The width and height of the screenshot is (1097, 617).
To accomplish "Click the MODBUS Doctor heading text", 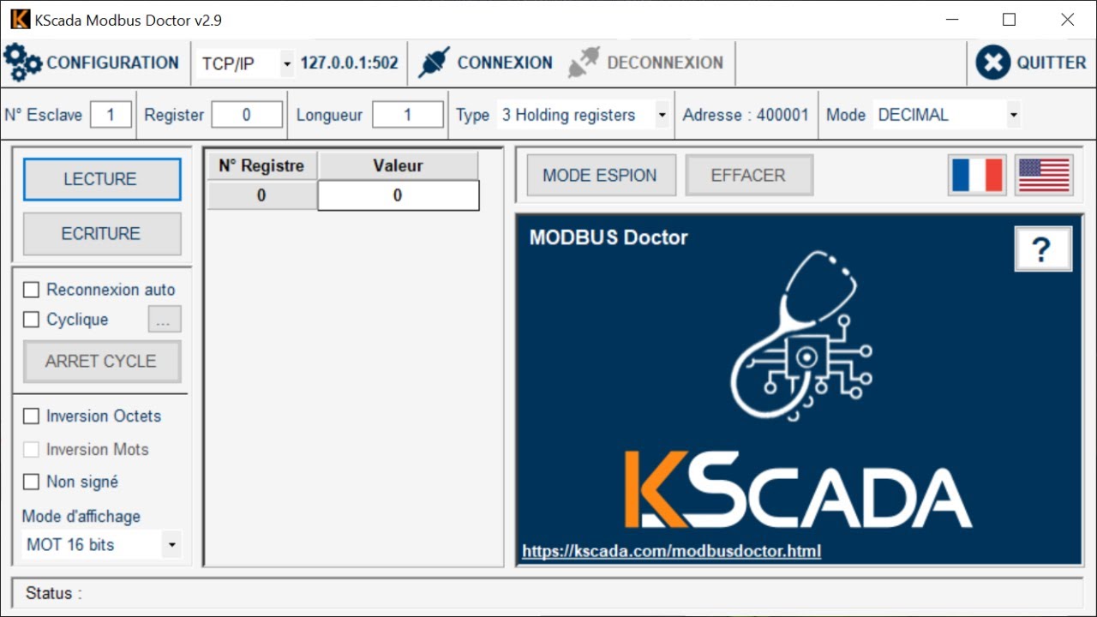I will tap(608, 237).
